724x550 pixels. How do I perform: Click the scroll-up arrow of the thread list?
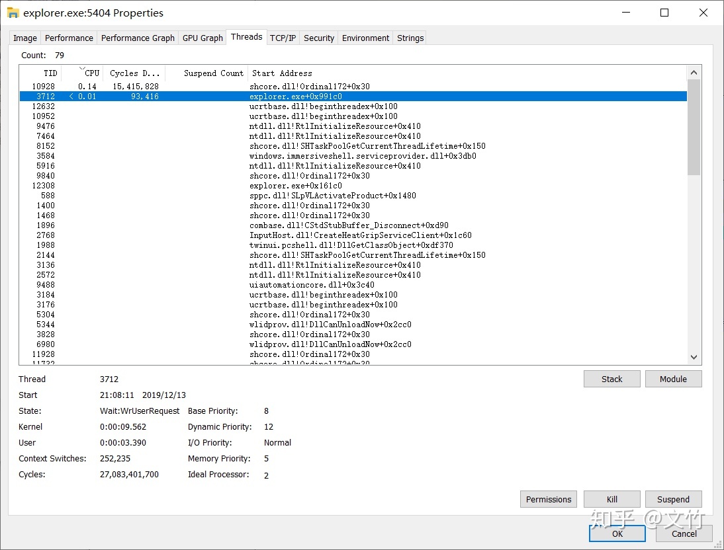pos(694,73)
